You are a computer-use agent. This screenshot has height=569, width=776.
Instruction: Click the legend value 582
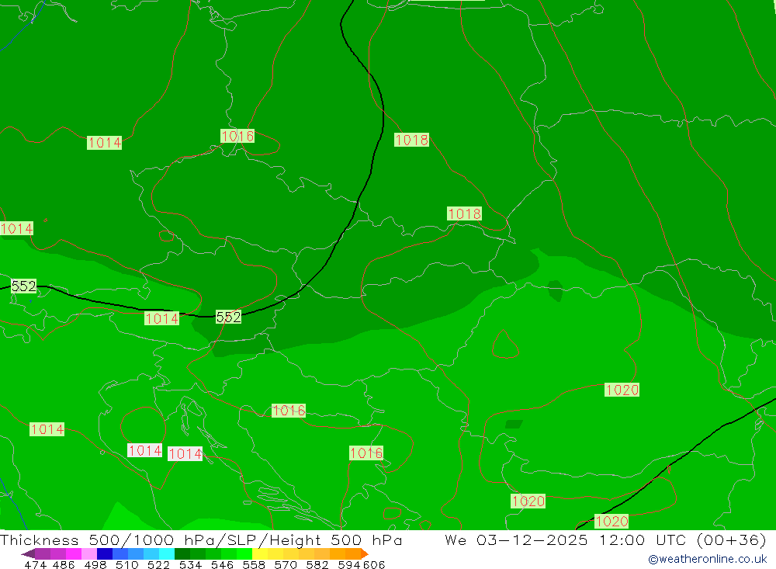pos(317,564)
